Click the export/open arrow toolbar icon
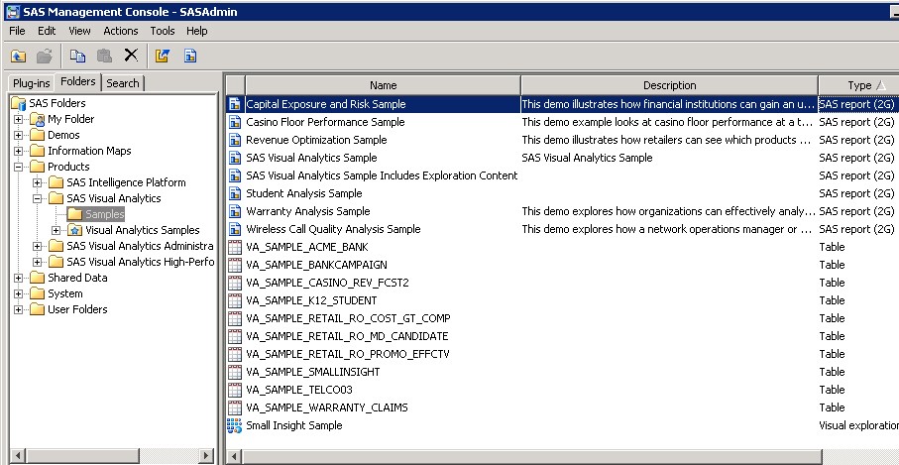 163,56
